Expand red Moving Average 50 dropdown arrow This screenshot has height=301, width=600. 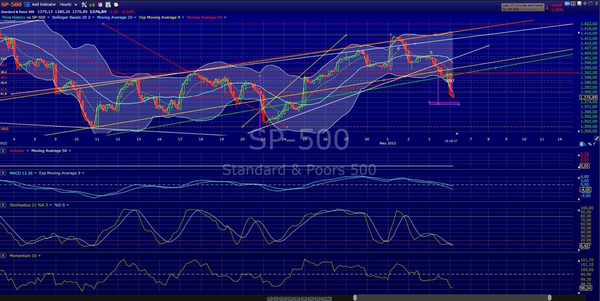tap(225, 17)
